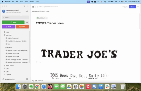Open the Tasks section in sidebar

(7, 69)
